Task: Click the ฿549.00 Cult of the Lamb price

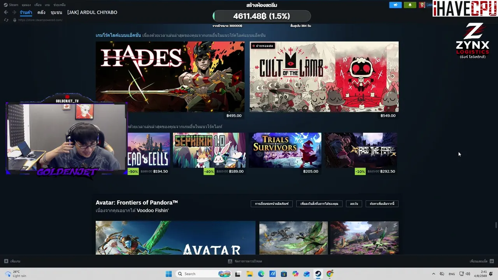Action: 388,115
